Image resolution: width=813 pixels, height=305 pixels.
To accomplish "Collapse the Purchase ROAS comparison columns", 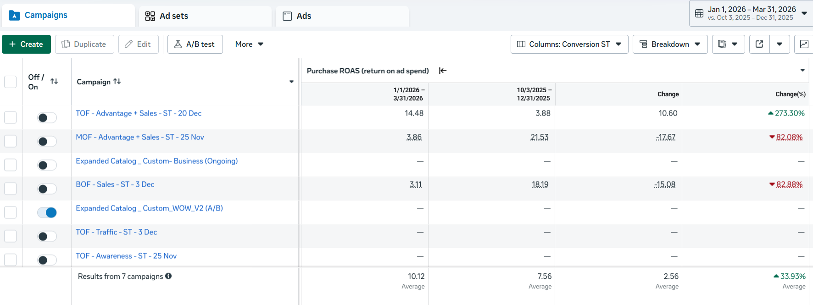I will click(x=443, y=71).
